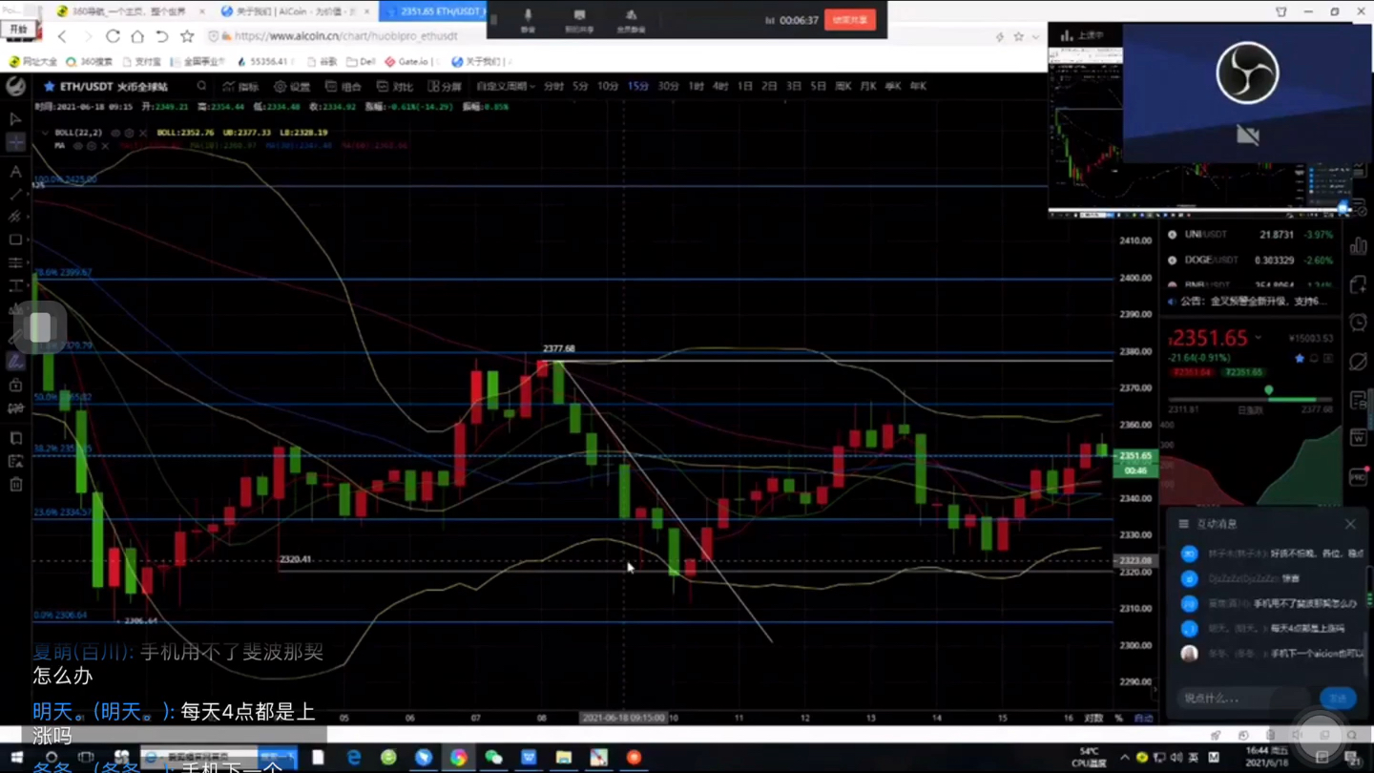
Task: Click the browser back arrow
Action: [62, 36]
